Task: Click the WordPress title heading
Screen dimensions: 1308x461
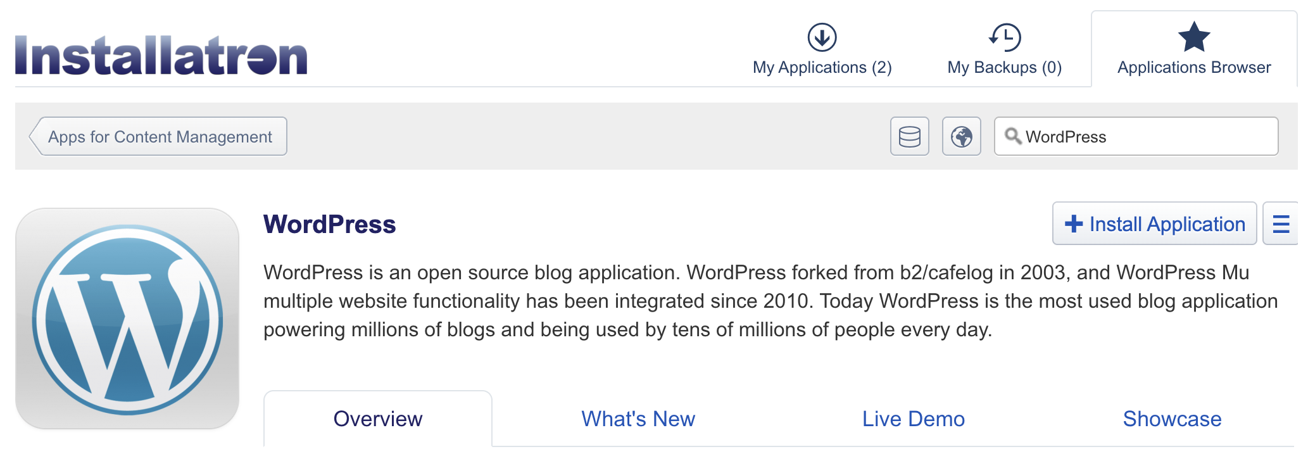Action: 330,225
